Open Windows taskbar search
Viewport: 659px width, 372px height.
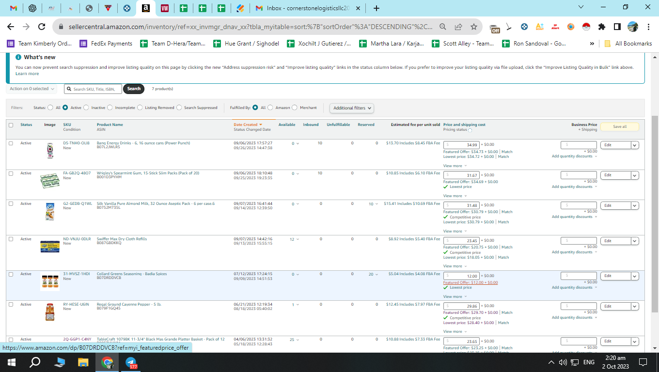35,362
